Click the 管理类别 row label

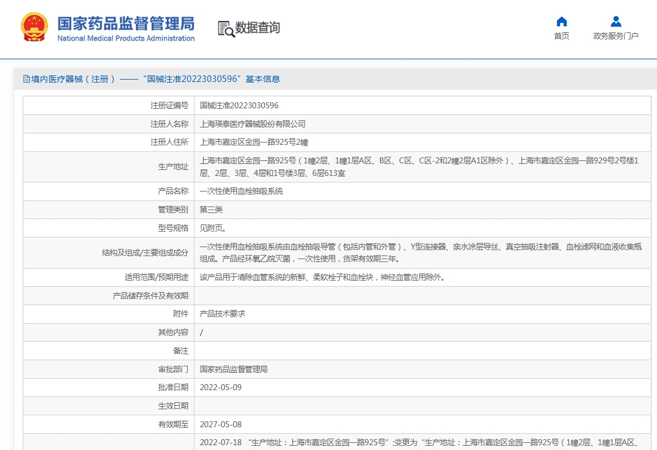174,209
